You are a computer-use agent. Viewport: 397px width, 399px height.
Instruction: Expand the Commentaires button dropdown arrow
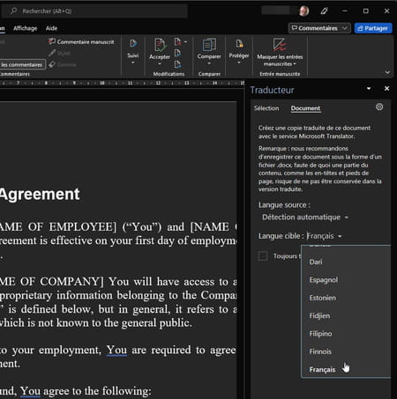point(345,28)
